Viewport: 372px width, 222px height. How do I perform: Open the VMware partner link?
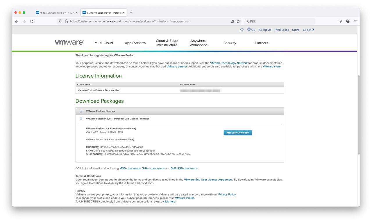pos(177,67)
